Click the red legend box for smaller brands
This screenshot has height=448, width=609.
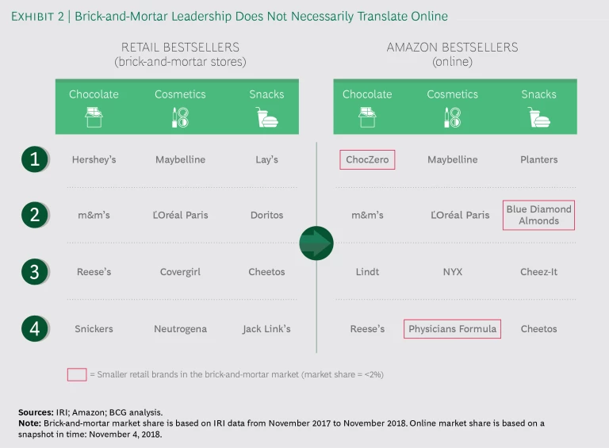(x=77, y=374)
